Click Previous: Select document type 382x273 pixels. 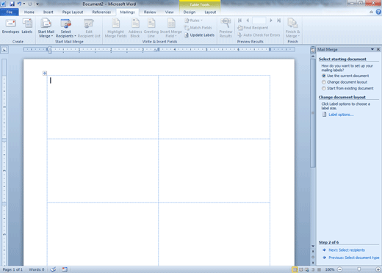click(x=353, y=258)
